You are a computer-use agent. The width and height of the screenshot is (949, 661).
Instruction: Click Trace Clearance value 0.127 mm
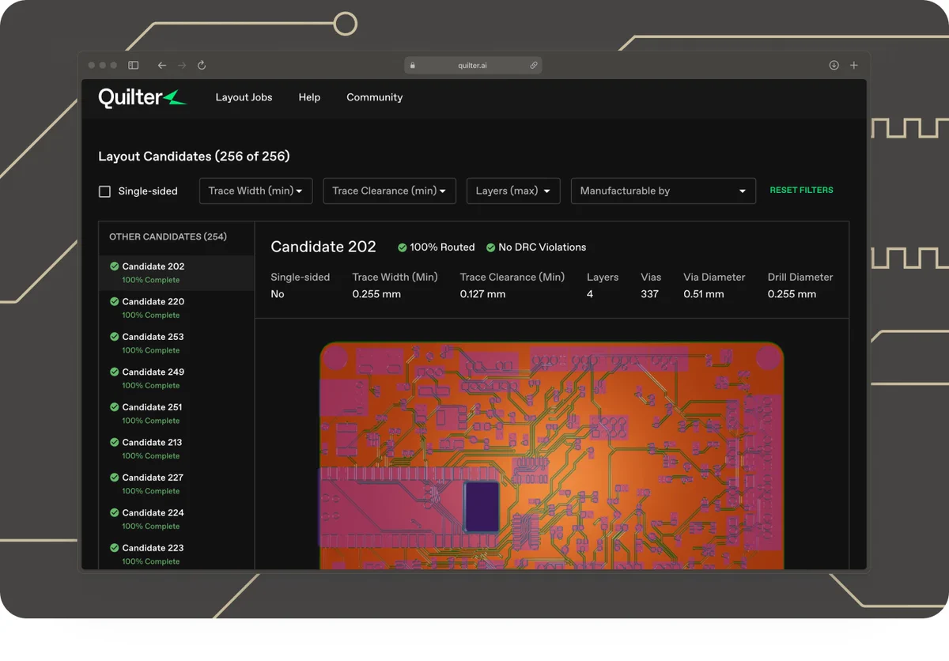[x=482, y=294]
